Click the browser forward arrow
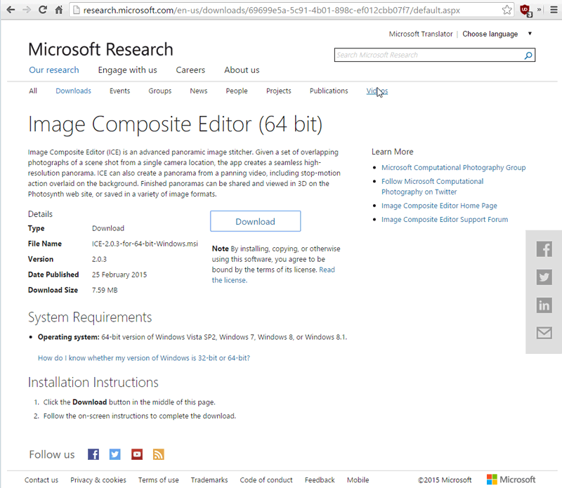The image size is (562, 488). click(x=27, y=10)
